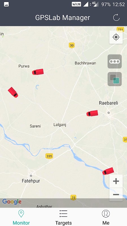Zoom in with the plus button
127x226 pixels.
tap(116, 181)
